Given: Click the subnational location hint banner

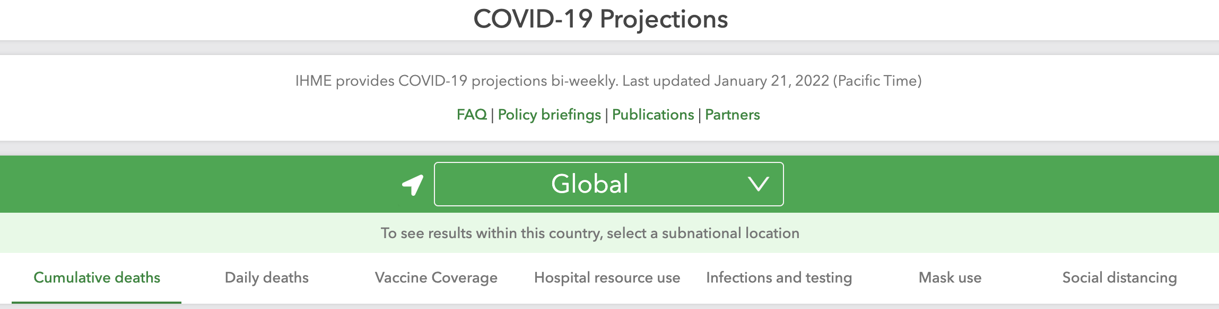Looking at the screenshot, I should coord(590,233).
